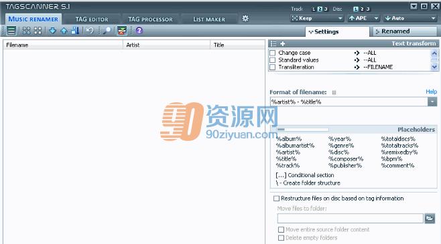Open the Help link for filename format
Viewport: 441px width, 244px height.
[431, 92]
